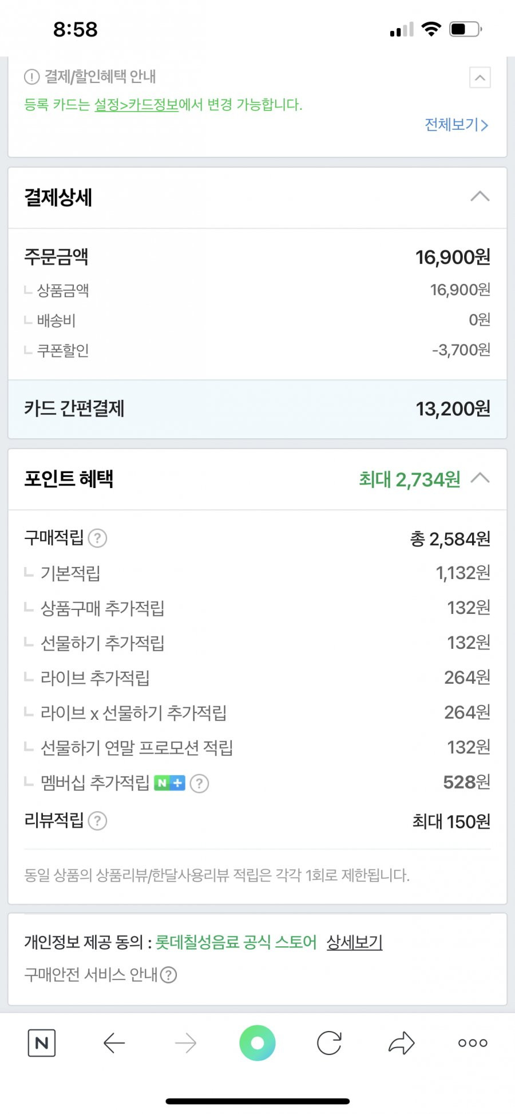The height and width of the screenshot is (1114, 515).
Task: Collapse the 결제상세 section
Action: coord(480,196)
